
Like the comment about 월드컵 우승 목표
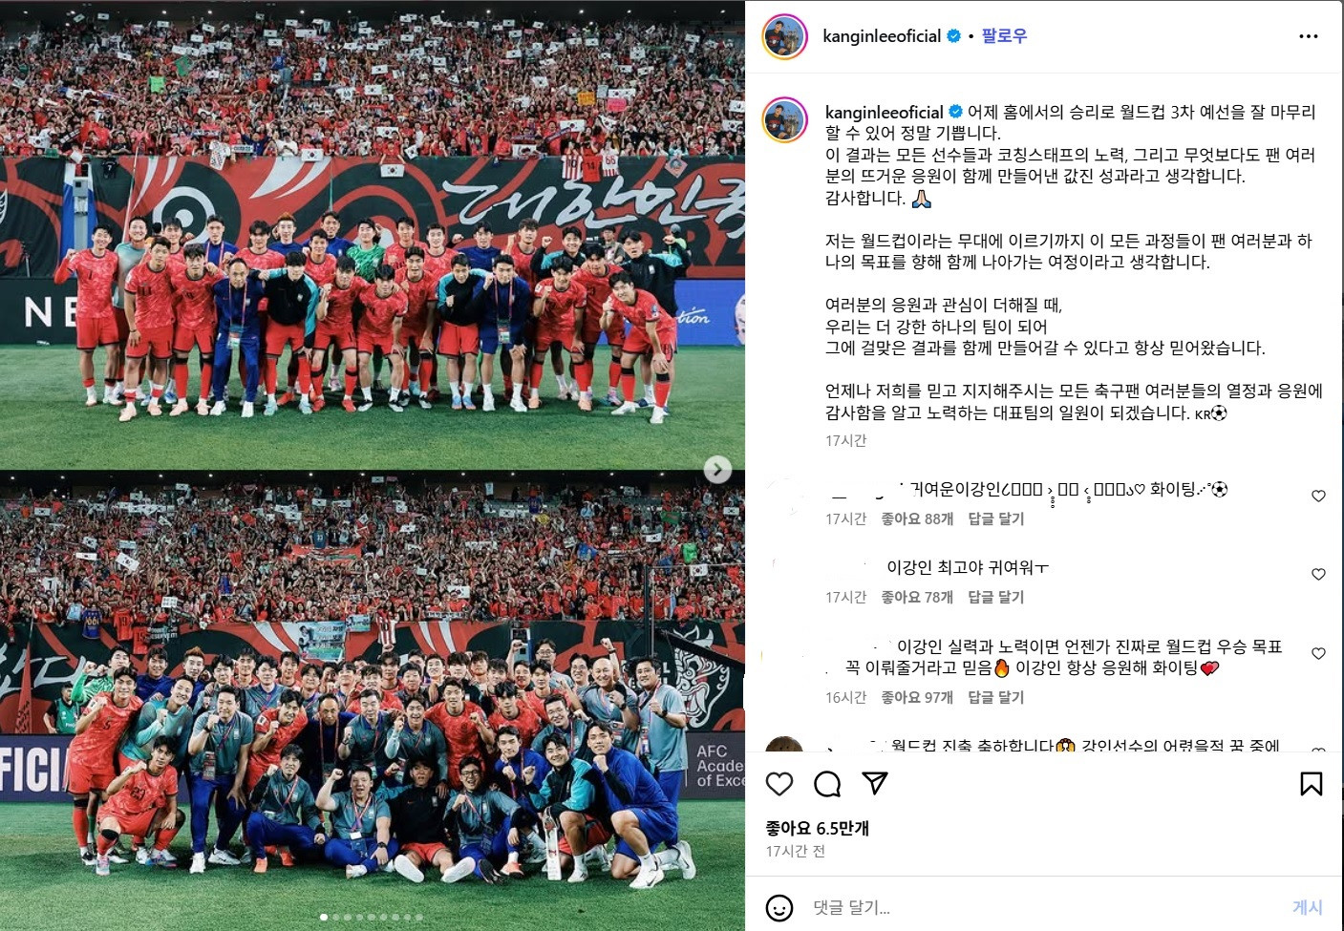coord(1318,653)
